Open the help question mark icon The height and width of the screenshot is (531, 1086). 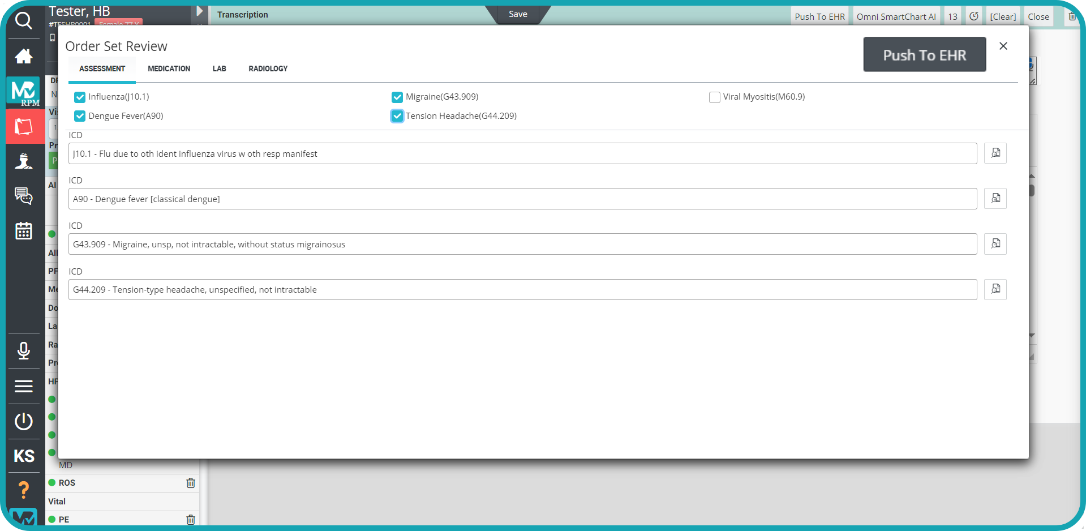23,490
